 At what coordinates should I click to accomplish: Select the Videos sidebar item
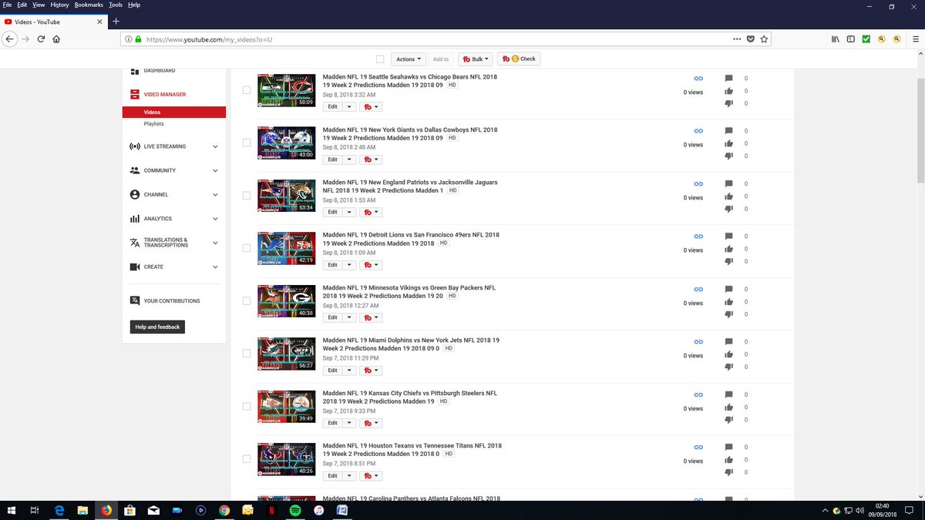pyautogui.click(x=173, y=112)
